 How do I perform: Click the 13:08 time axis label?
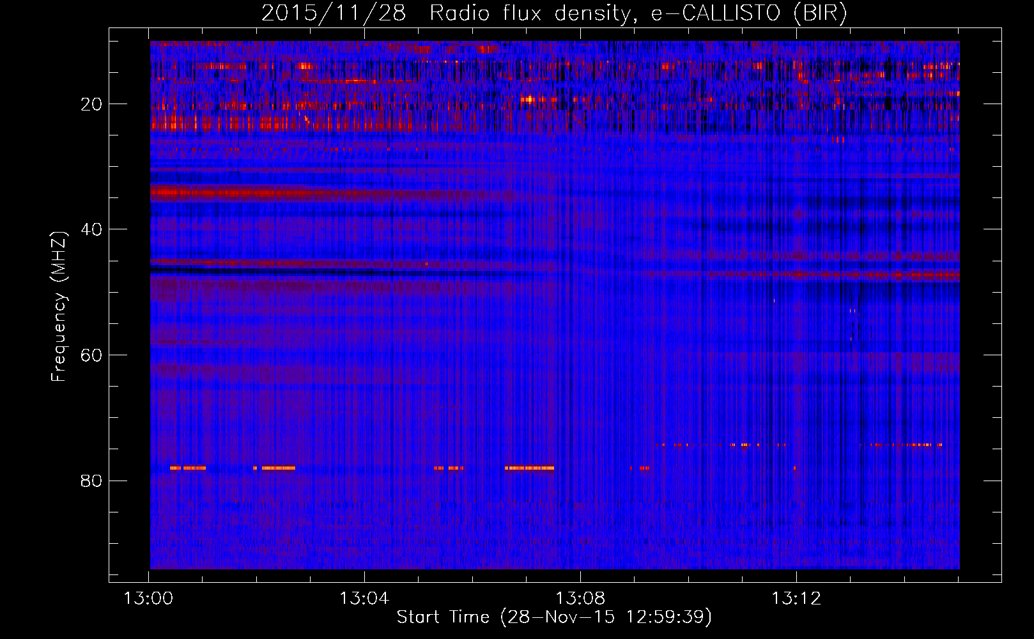pos(580,599)
